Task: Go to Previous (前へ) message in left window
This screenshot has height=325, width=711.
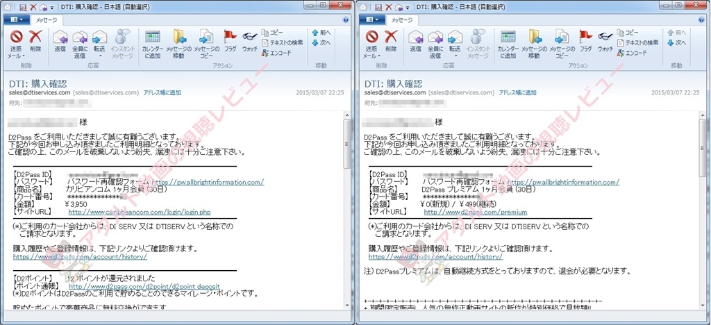Action: 321,33
